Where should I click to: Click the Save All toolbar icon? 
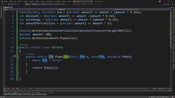[x=16, y=4]
